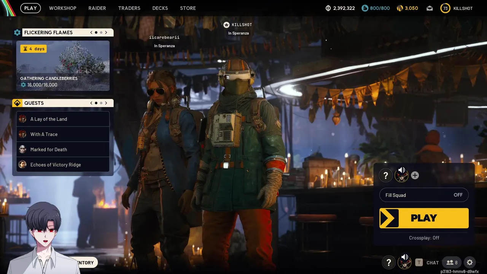Open the RAIDER tab

coord(97,8)
